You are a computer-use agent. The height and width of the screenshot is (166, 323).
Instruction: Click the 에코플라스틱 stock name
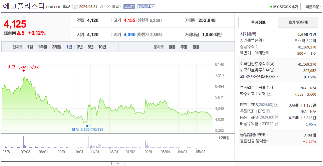coord(24,6)
